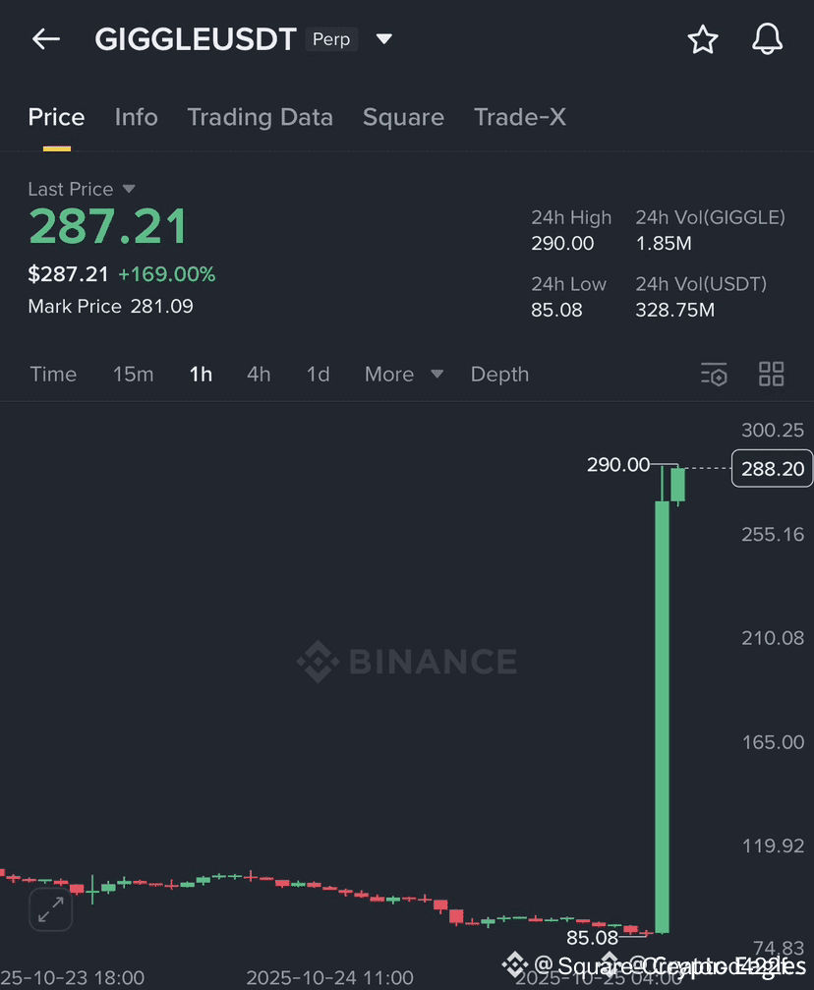This screenshot has height=990, width=814.
Task: Click the 165.00 price axis label
Action: coord(773,742)
